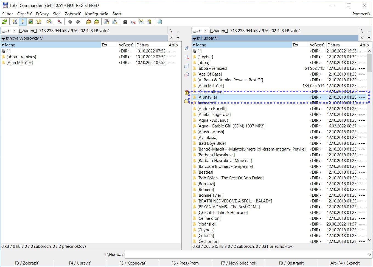The height and width of the screenshot is (267, 373).
Task: Select [abba - remixes] in the left panel
Action: click(x=91, y=57)
